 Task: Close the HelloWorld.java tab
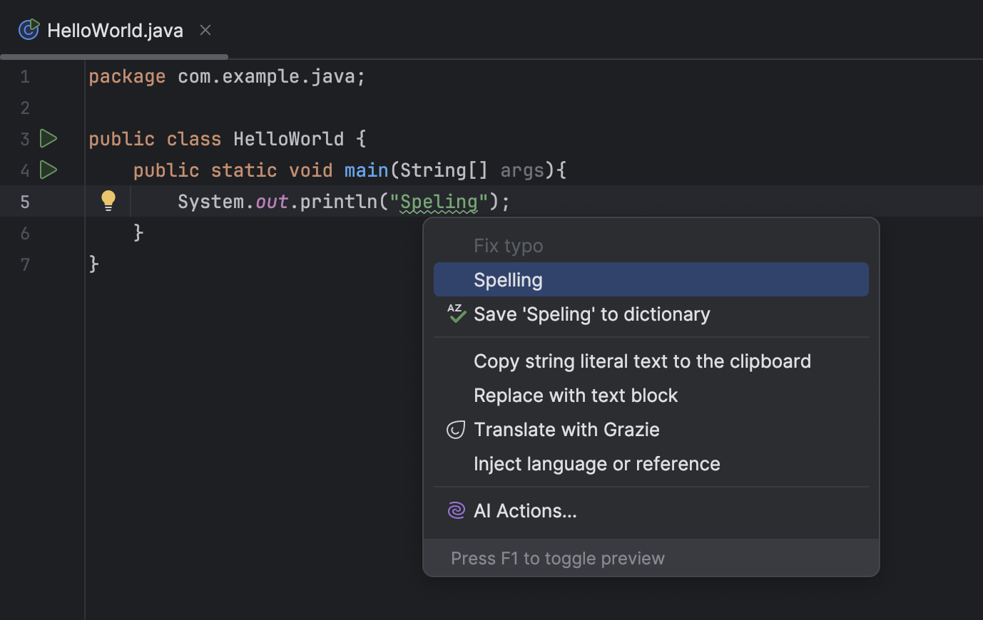click(x=205, y=30)
